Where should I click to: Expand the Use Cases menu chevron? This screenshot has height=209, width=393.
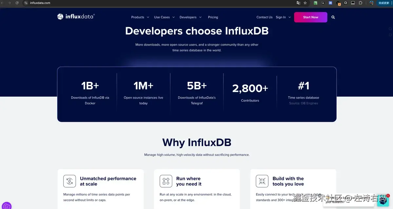click(x=174, y=17)
